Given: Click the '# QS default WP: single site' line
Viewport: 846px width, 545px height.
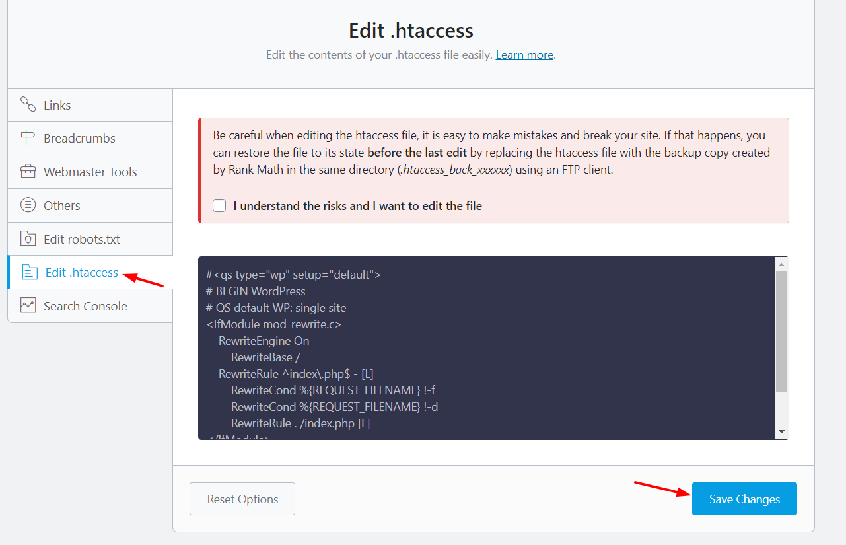Looking at the screenshot, I should [x=276, y=308].
